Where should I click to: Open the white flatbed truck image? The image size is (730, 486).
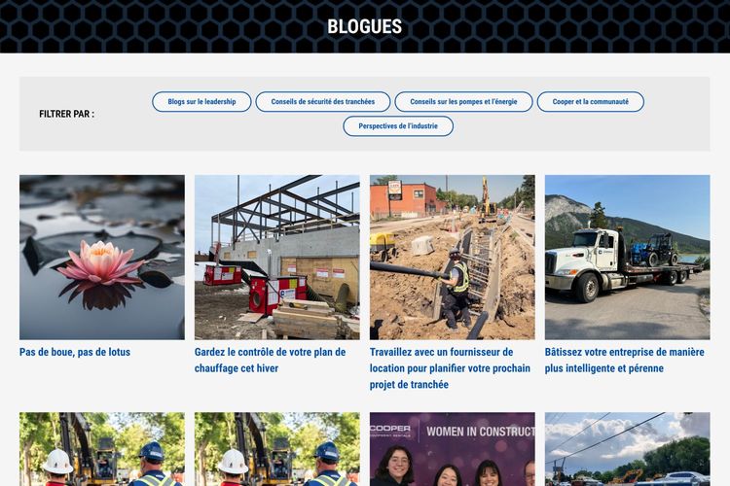(x=627, y=258)
